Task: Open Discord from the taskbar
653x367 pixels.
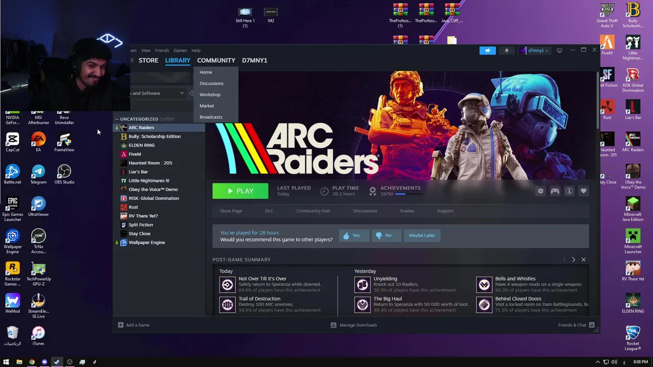Action: pos(44,362)
